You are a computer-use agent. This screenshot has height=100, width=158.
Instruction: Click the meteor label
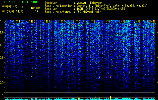pyautogui.click(x=36, y=8)
